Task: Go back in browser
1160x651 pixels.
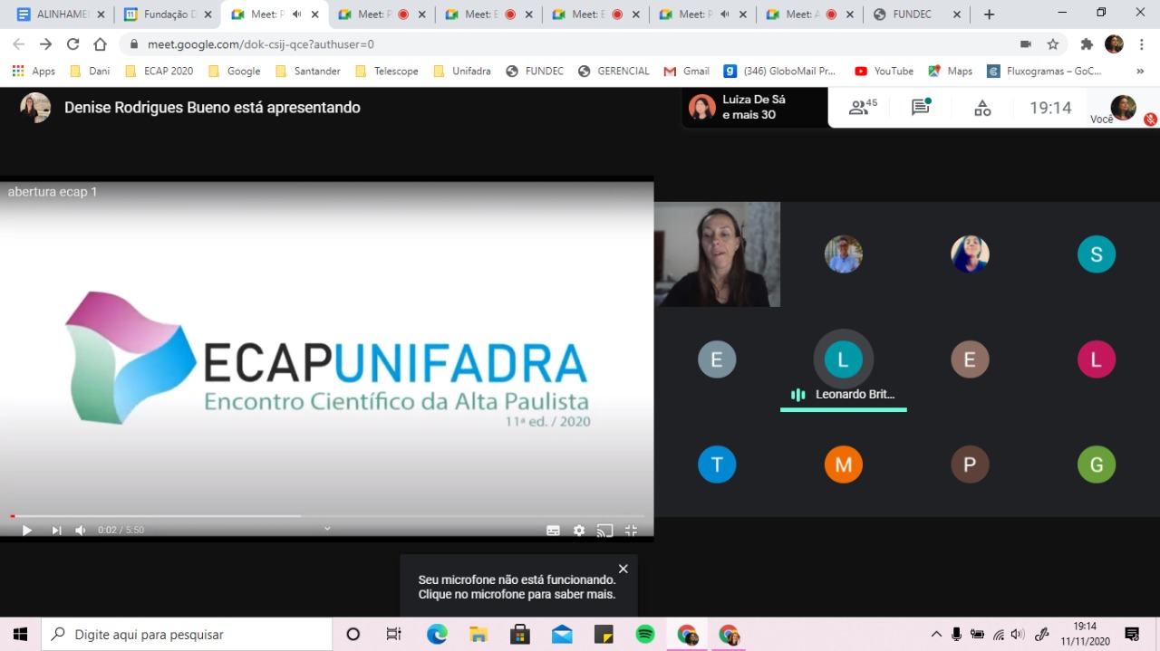Action: tap(19, 44)
